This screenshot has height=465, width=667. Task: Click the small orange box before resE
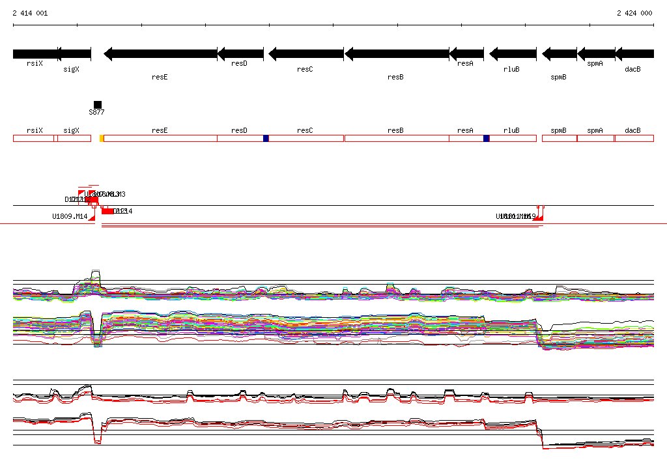pos(102,138)
